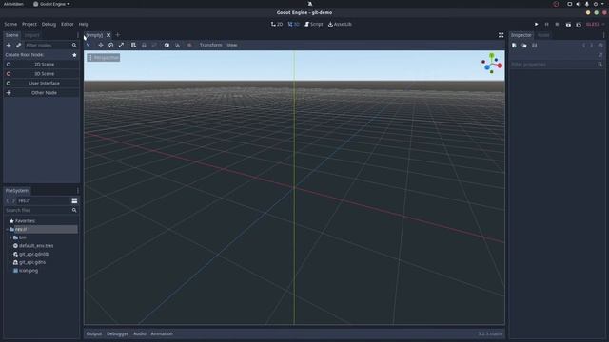Click the lock selected object icon

point(144,45)
